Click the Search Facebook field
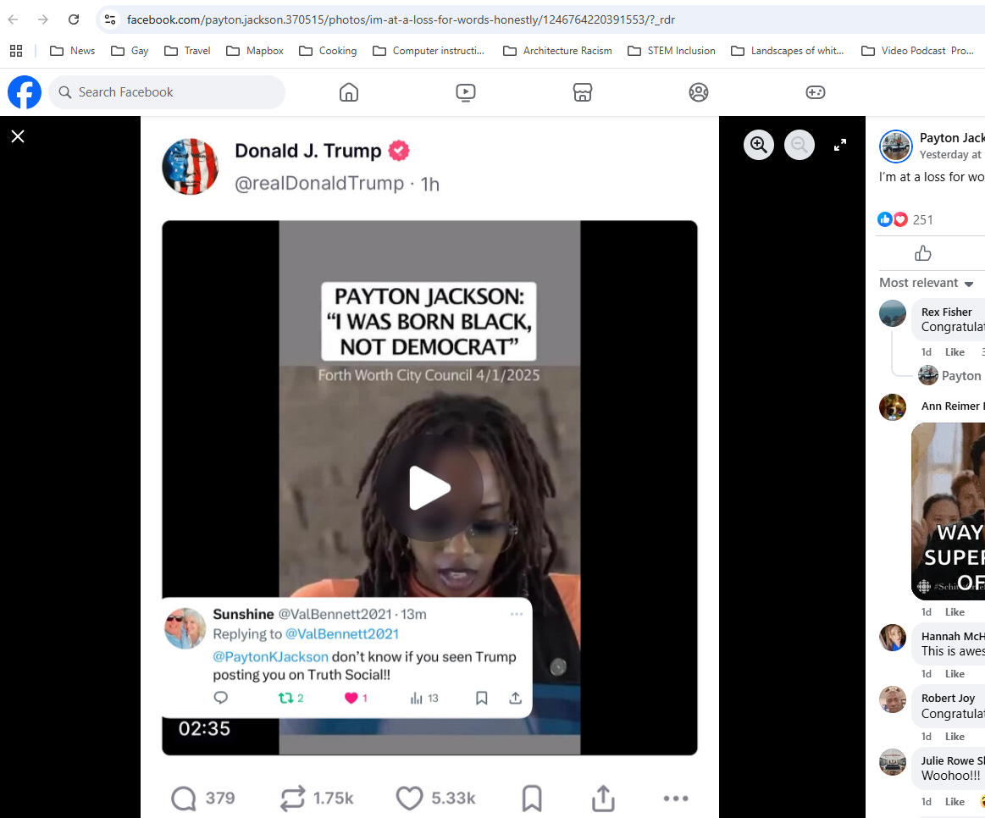This screenshot has height=818, width=985. click(x=167, y=92)
